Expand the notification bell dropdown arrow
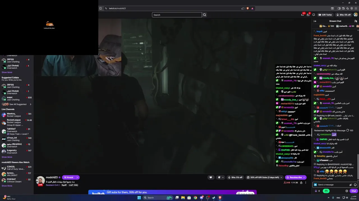This screenshot has height=201, width=359. point(223,177)
